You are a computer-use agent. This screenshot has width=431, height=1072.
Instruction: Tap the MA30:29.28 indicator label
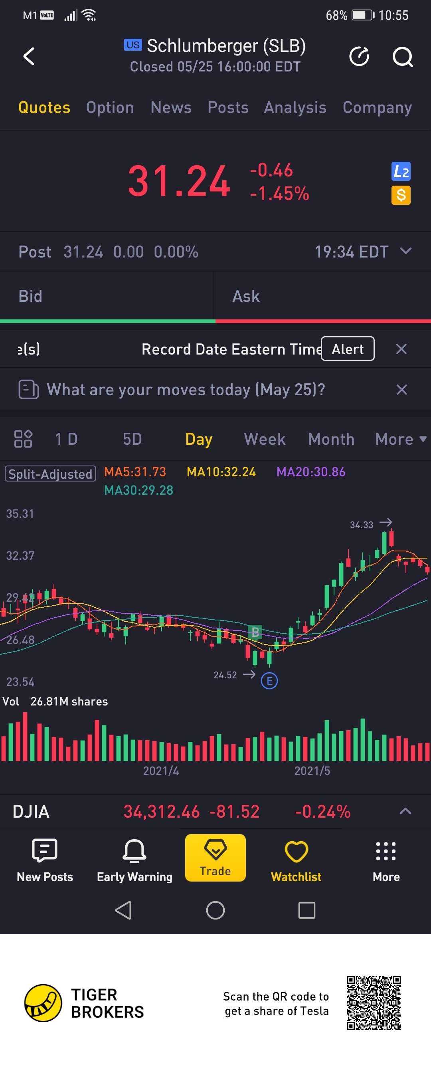point(138,490)
